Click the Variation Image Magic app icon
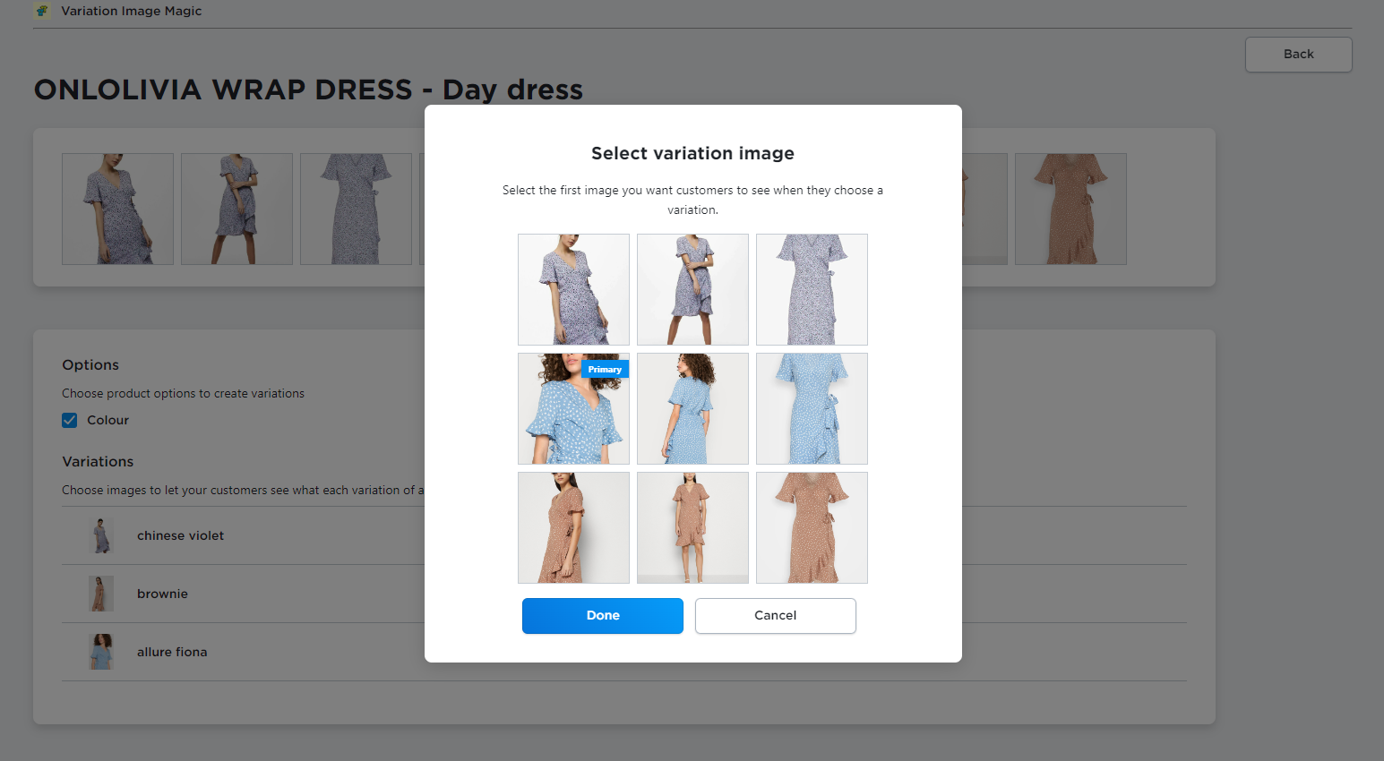Screen dimensions: 1384x761 pyautogui.click(x=42, y=11)
